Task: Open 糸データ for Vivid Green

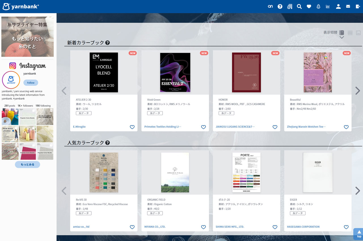Action: tap(155, 113)
